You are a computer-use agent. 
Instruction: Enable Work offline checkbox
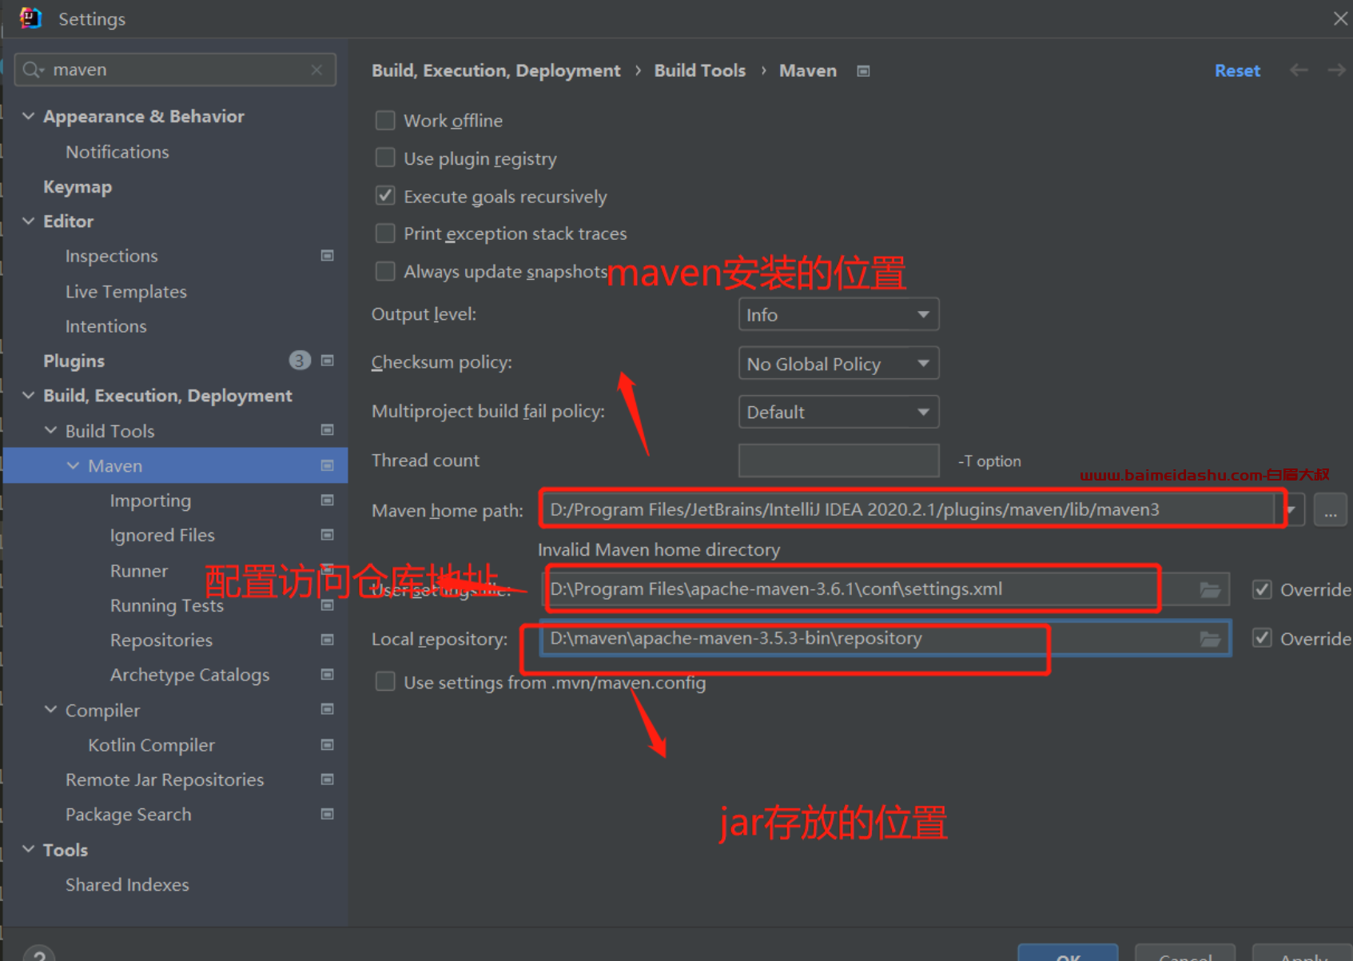385,121
